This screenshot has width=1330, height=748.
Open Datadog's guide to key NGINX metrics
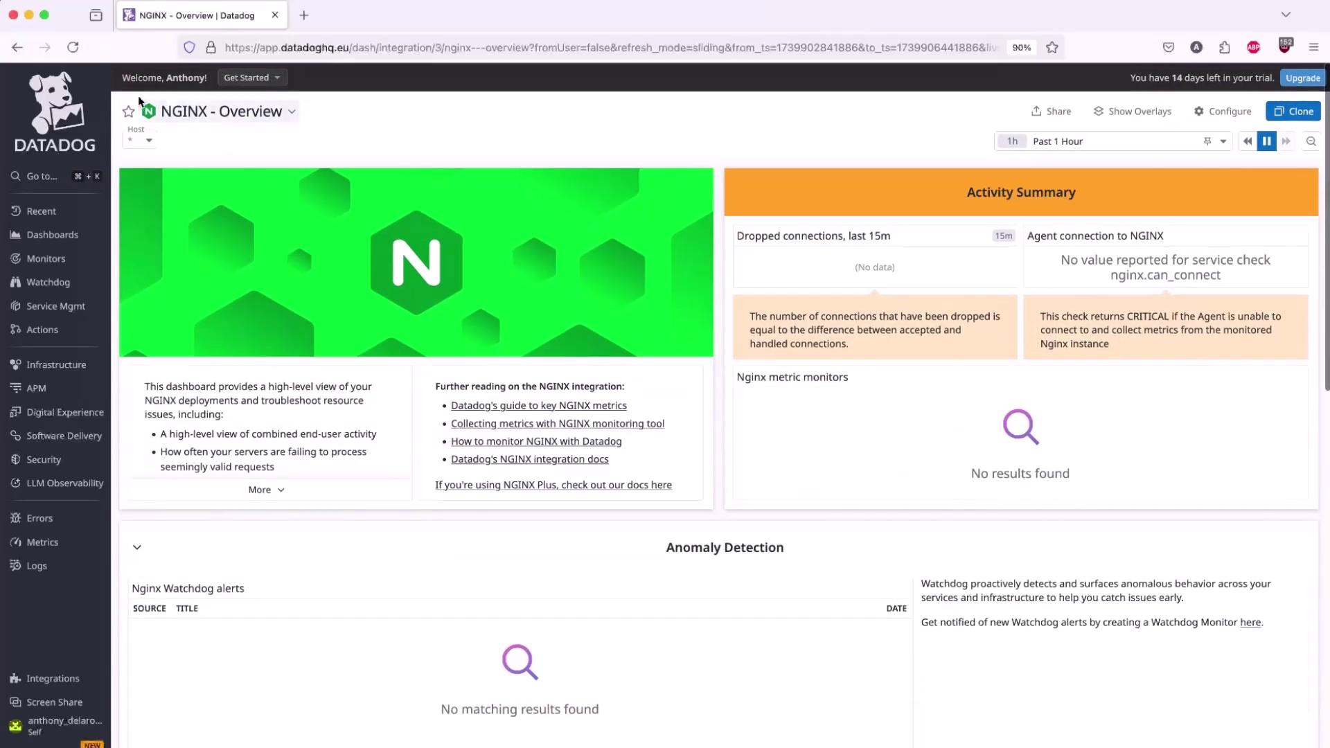pyautogui.click(x=538, y=406)
